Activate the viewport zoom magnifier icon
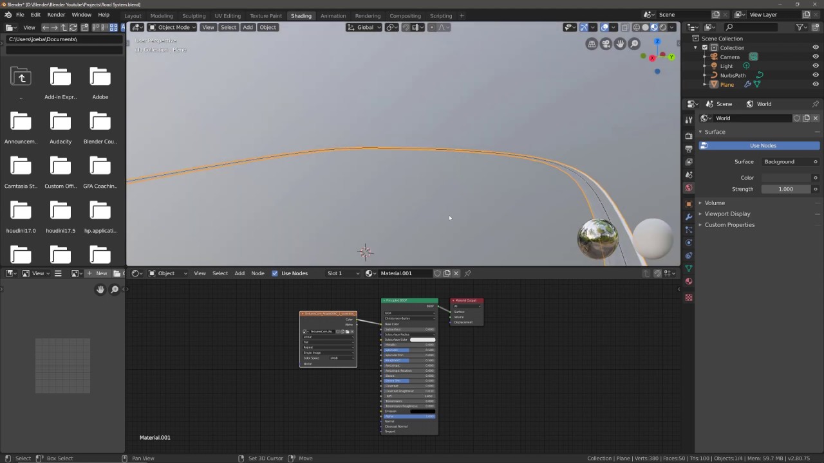Image resolution: width=824 pixels, height=463 pixels. (x=634, y=43)
